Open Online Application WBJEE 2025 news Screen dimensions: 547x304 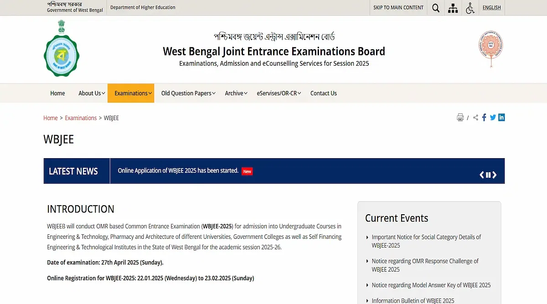178,170
